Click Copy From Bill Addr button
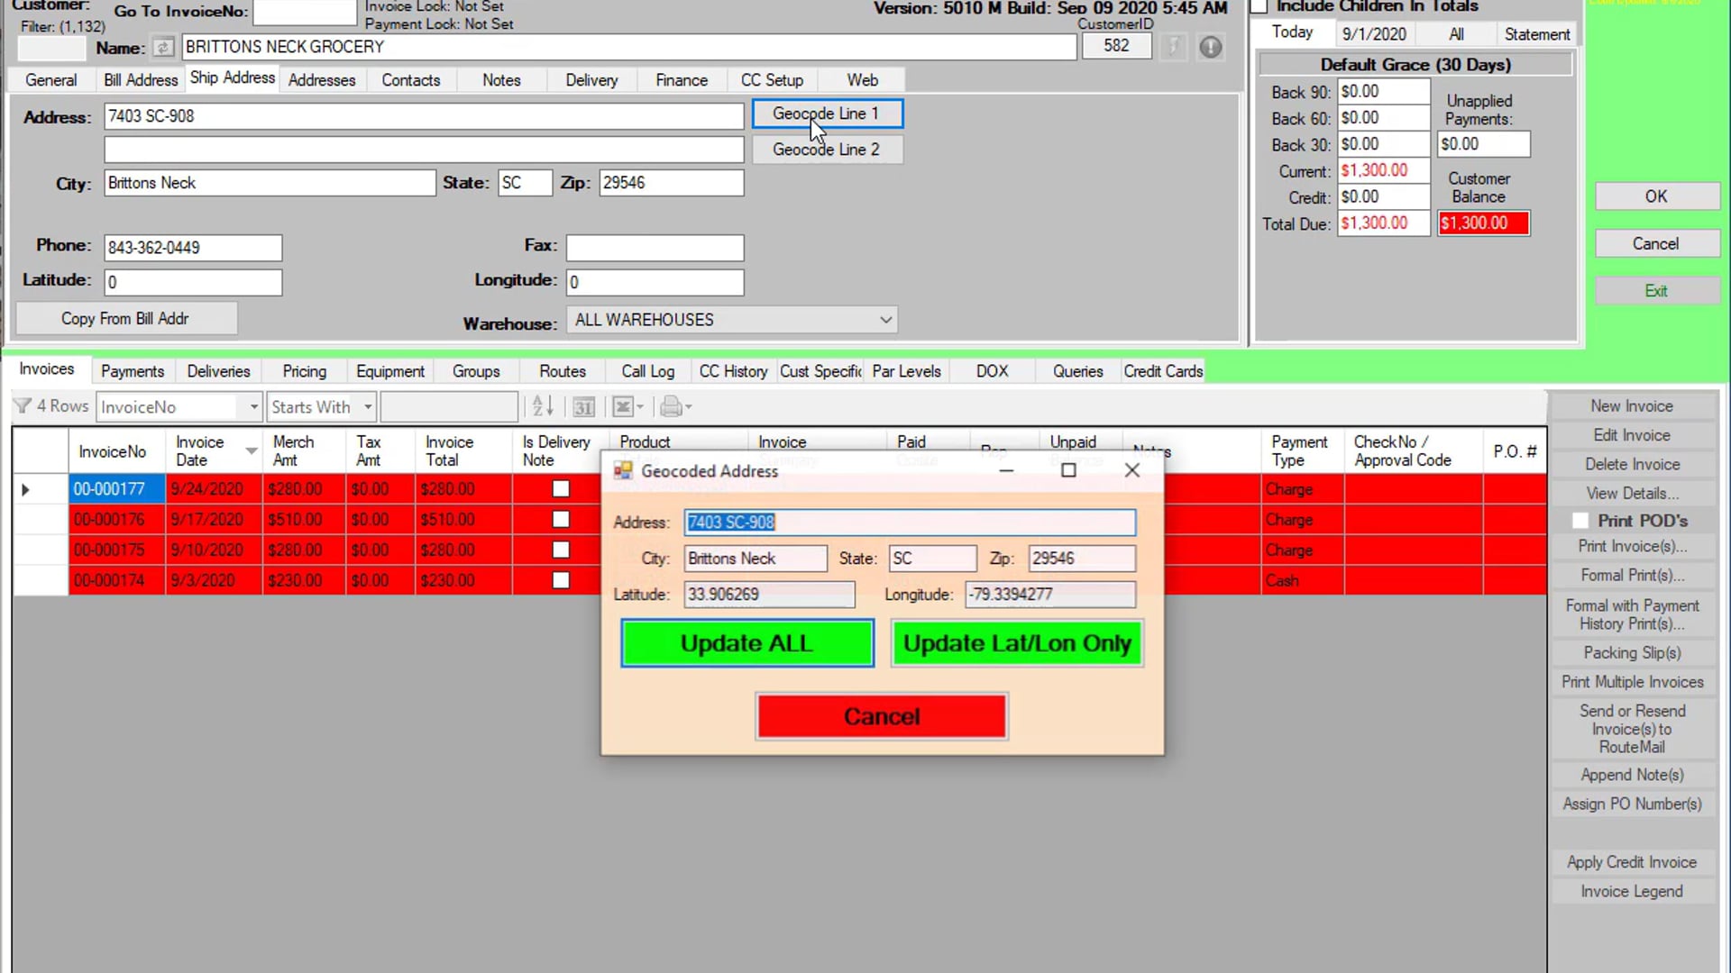Viewport: 1731px width, 973px height. pyautogui.click(x=125, y=319)
